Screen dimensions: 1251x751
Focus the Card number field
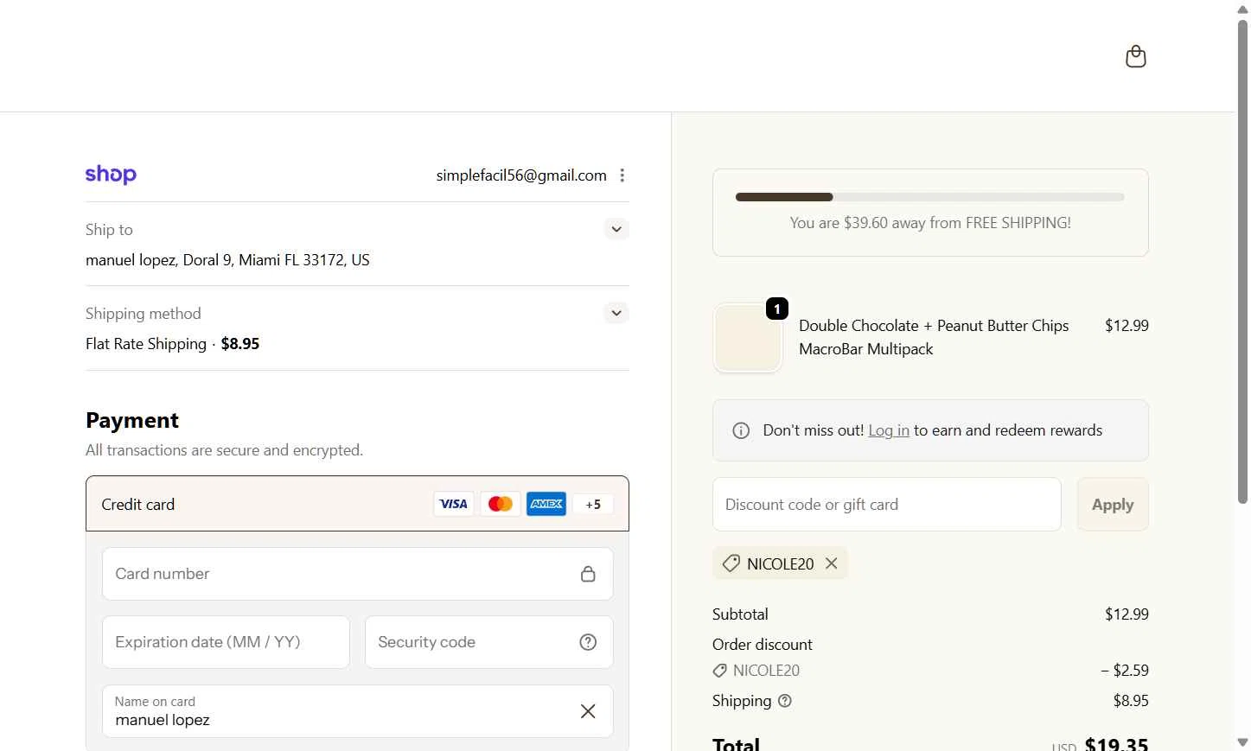point(357,574)
